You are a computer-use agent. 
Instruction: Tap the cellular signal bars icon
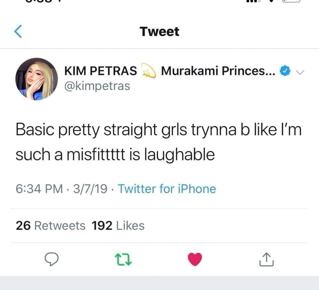point(253,1)
